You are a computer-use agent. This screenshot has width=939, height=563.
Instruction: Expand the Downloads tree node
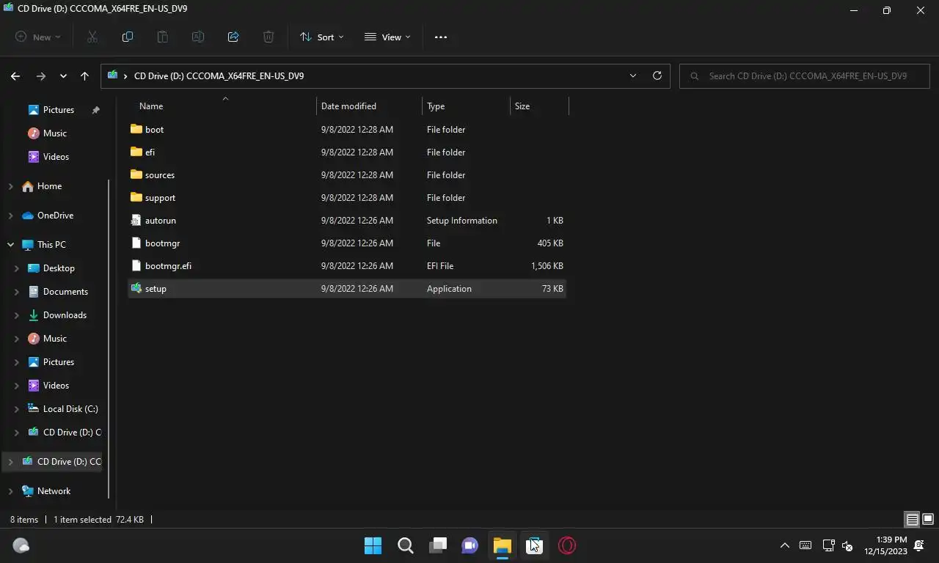click(17, 315)
